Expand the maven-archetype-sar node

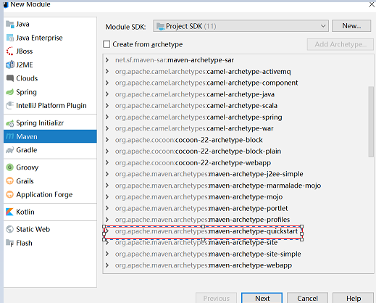(107, 60)
